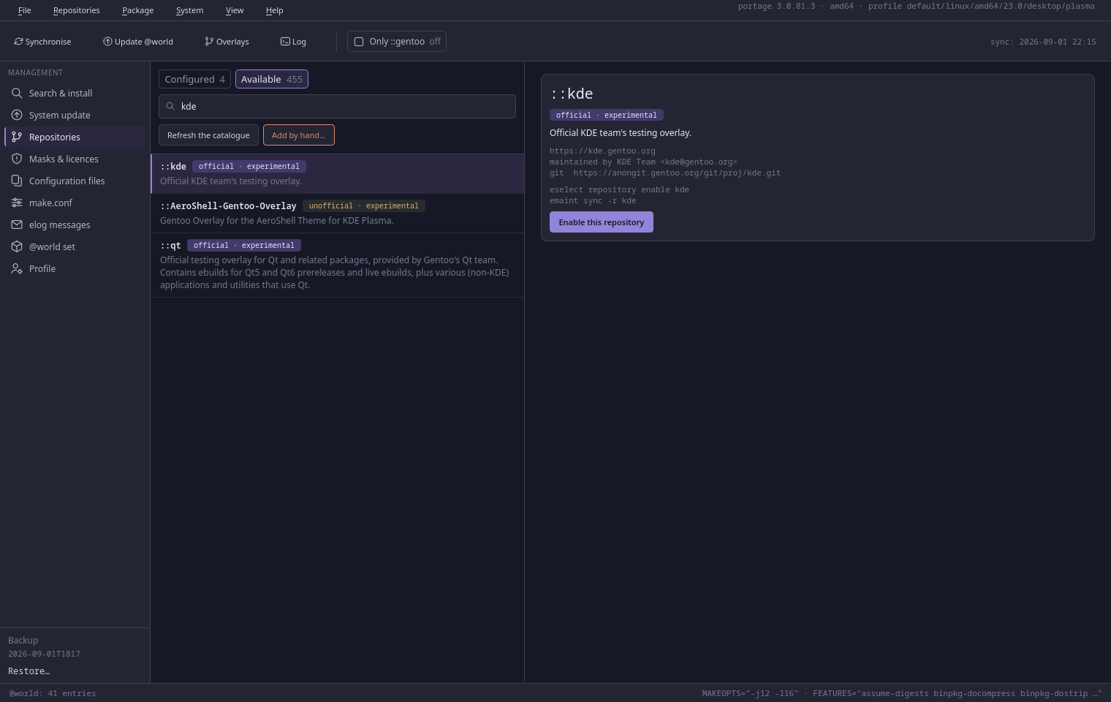Click the repository search field containing kde
The height and width of the screenshot is (702, 1111).
(x=337, y=106)
